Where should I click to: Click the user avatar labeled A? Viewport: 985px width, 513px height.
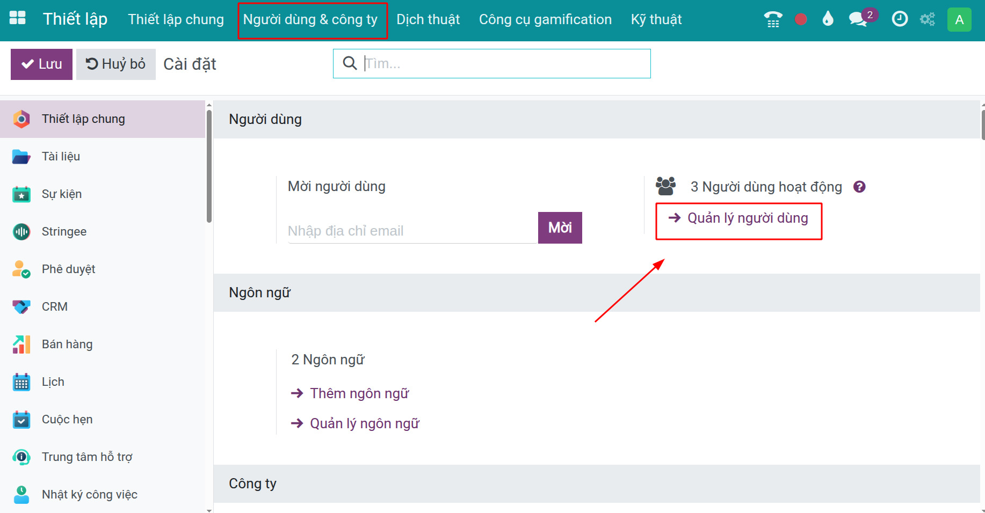coord(960,19)
